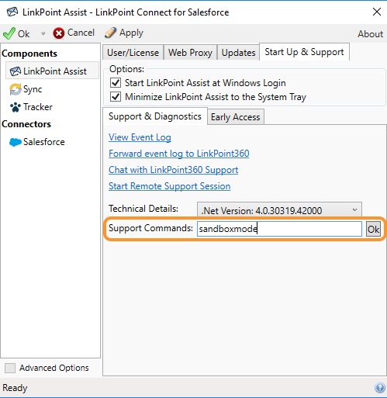The width and height of the screenshot is (387, 398).
Task: Click the Technical Details label
Action: click(143, 209)
